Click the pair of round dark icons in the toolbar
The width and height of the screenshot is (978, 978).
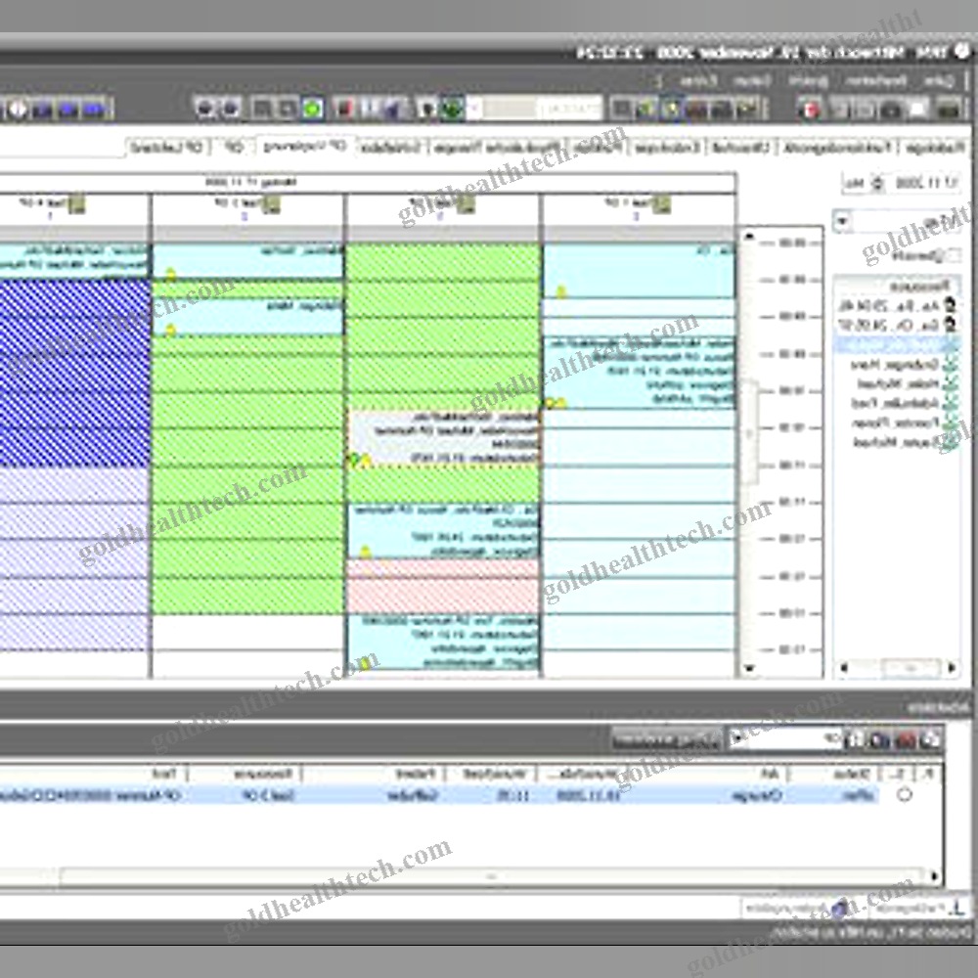click(x=218, y=109)
